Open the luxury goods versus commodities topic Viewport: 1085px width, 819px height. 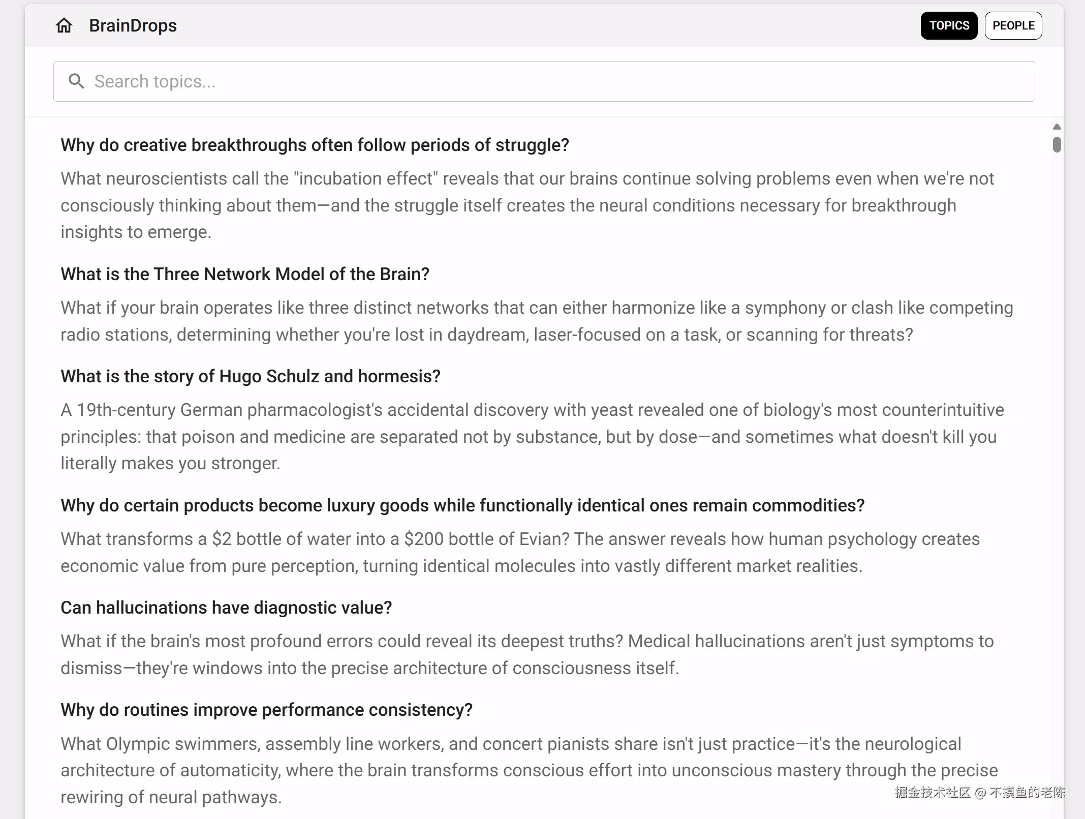coord(462,505)
